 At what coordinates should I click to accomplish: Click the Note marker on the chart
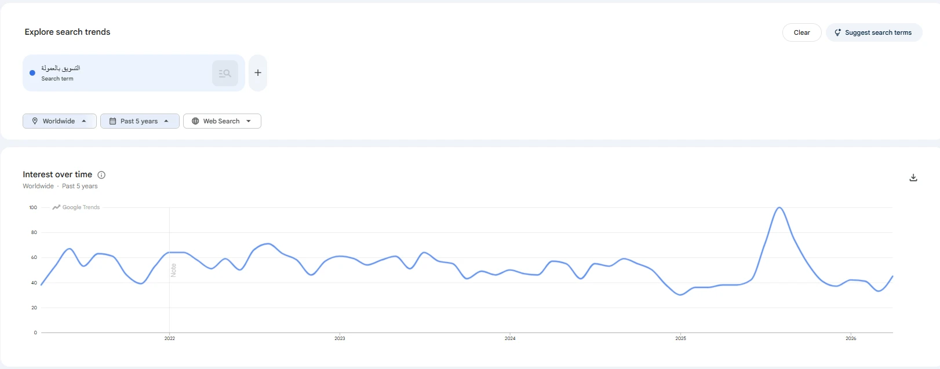tap(173, 270)
